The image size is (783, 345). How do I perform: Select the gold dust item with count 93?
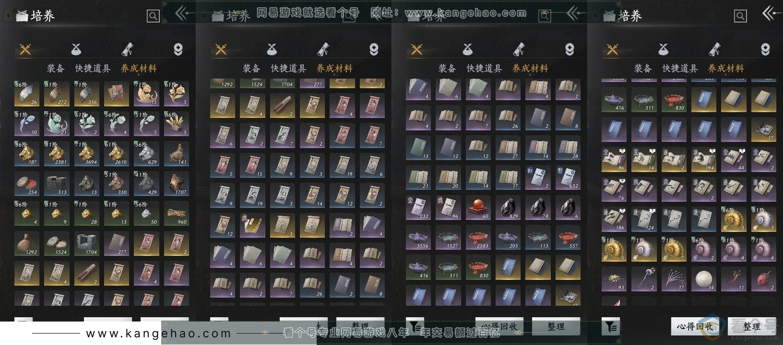pyautogui.click(x=614, y=279)
